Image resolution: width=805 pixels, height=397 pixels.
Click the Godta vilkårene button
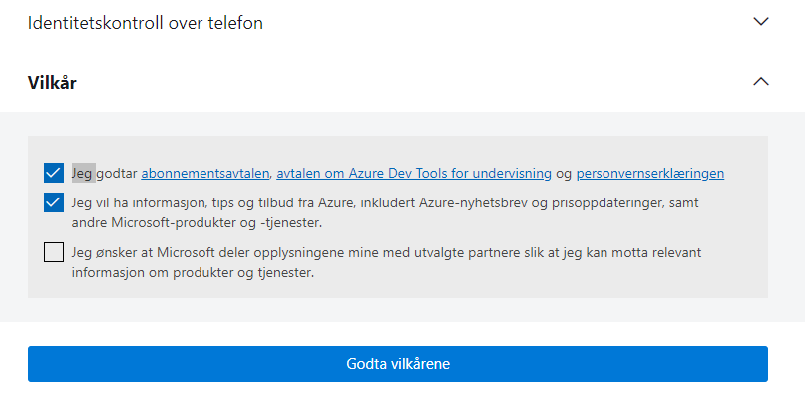(398, 364)
